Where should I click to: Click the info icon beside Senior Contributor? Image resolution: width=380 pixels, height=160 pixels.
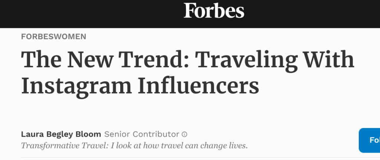184,134
